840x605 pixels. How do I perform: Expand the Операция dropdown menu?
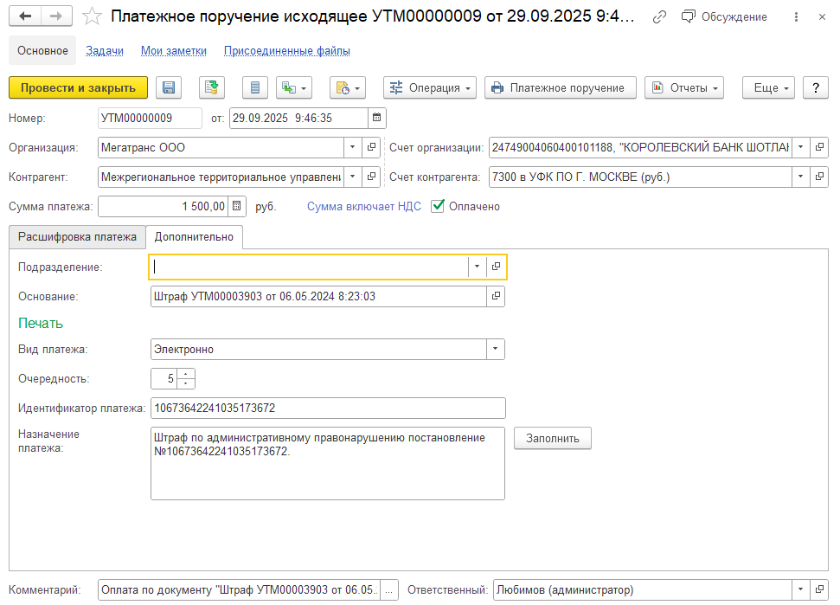pyautogui.click(x=430, y=87)
